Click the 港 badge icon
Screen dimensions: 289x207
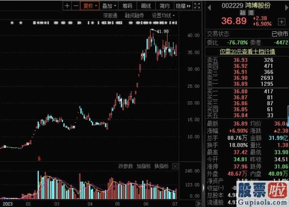coord(251,13)
